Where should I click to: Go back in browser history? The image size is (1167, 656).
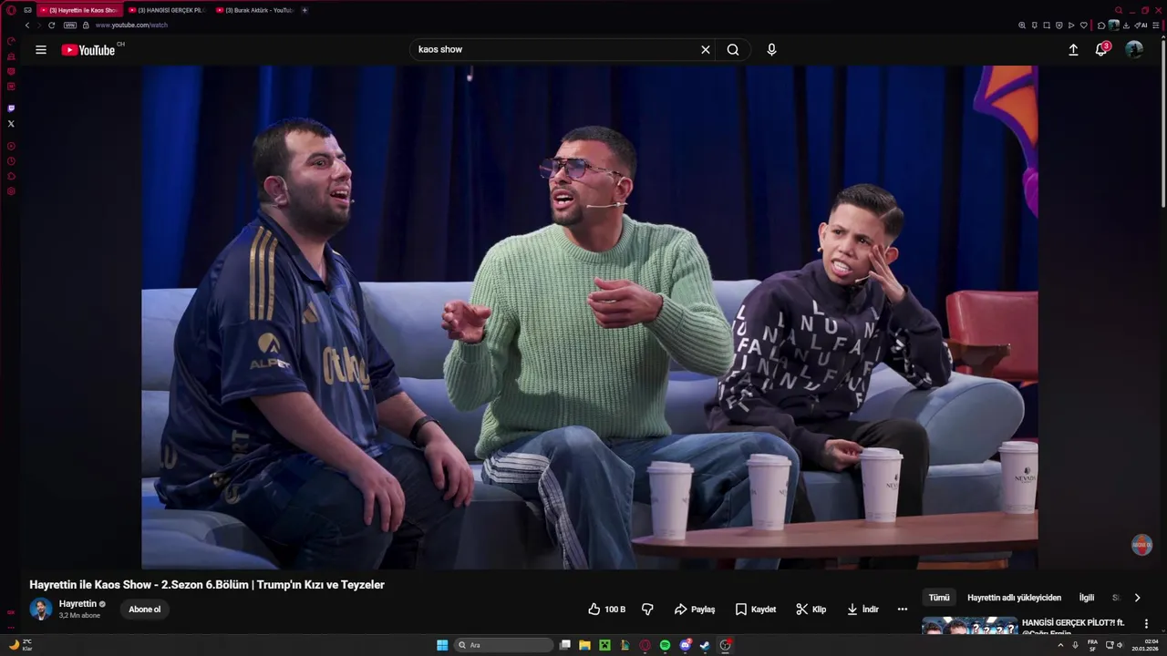27,26
